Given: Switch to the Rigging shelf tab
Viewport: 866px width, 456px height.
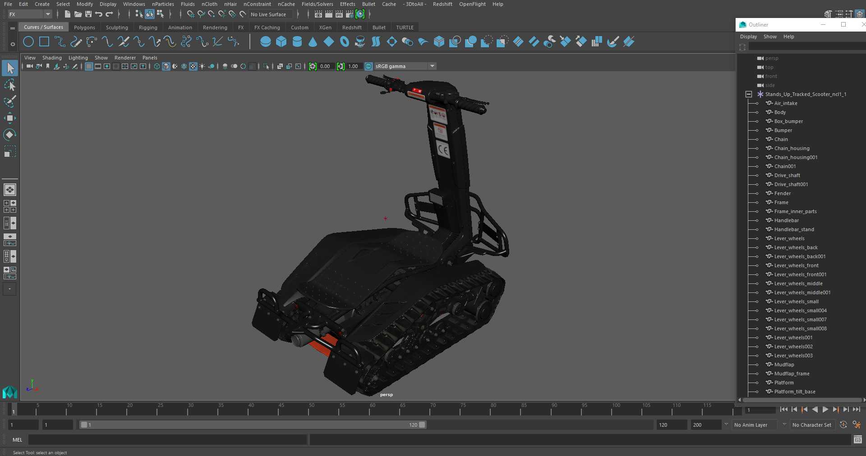Looking at the screenshot, I should pos(148,27).
